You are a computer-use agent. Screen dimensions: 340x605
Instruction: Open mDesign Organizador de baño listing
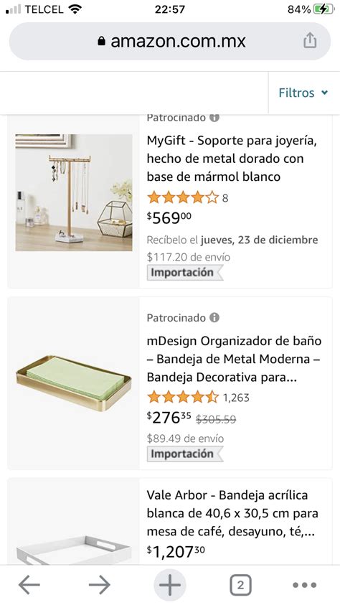(x=234, y=360)
